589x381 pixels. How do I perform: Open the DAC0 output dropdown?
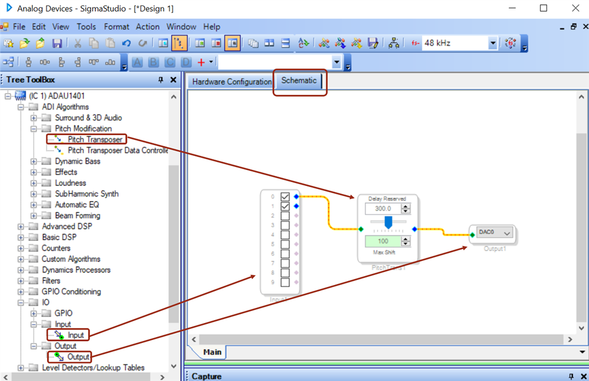point(507,233)
